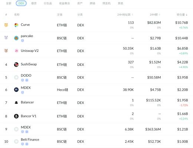Screen dimensions: 193x148
Task: Open the pancake project link
Action: pyautogui.click(x=27, y=36)
